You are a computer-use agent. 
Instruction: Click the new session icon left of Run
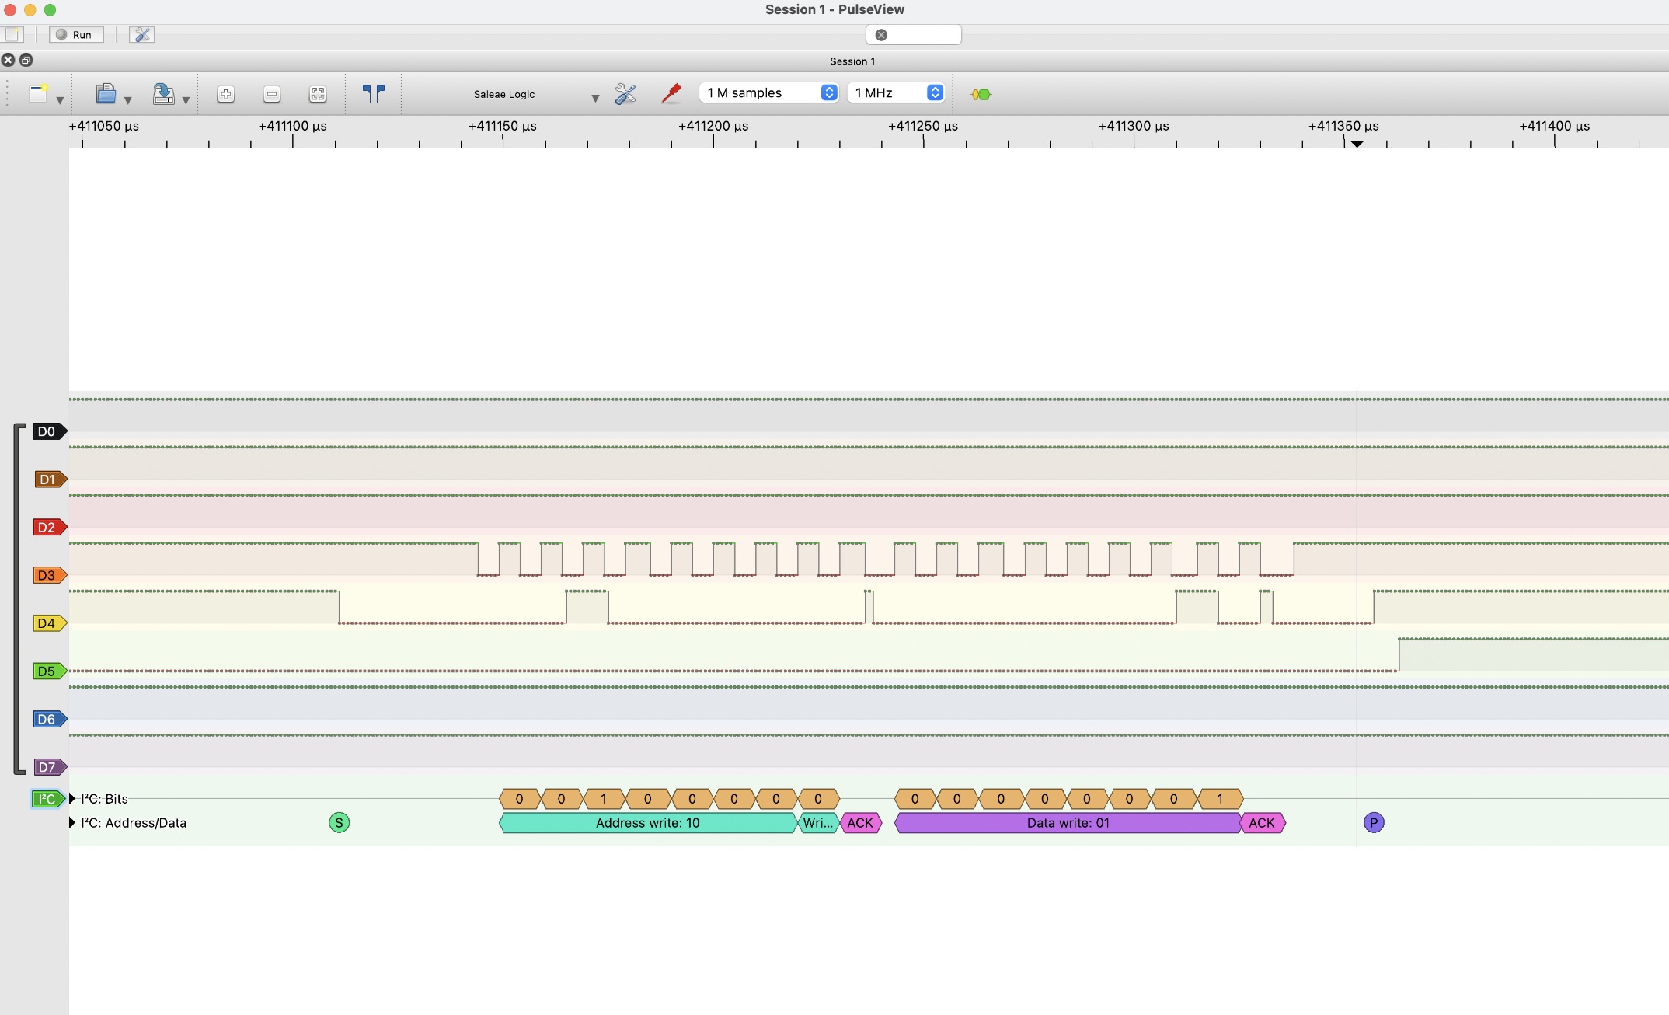pos(13,34)
